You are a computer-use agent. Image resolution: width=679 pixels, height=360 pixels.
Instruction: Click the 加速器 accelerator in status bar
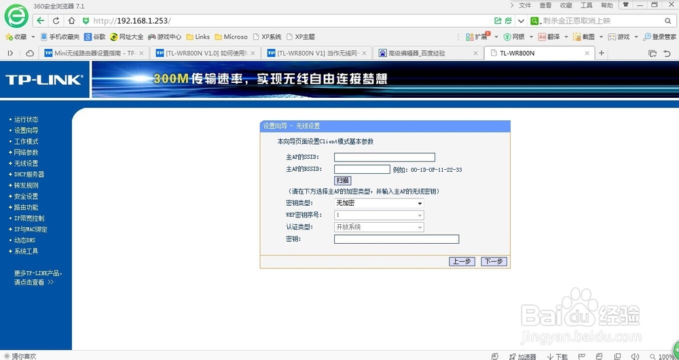coord(523,357)
